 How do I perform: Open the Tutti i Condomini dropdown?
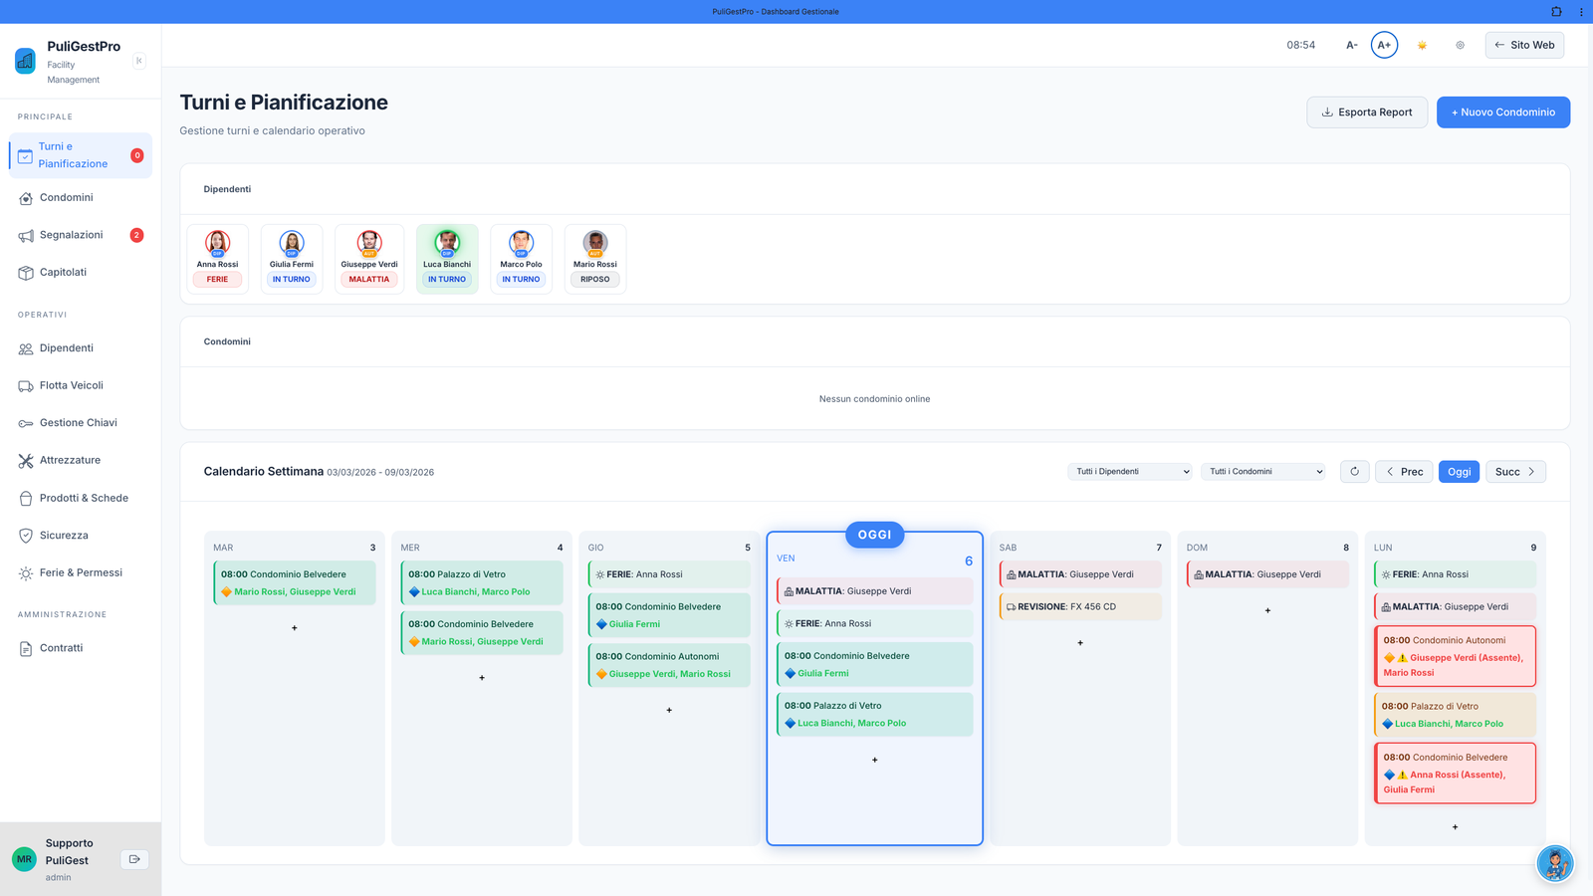click(x=1262, y=471)
